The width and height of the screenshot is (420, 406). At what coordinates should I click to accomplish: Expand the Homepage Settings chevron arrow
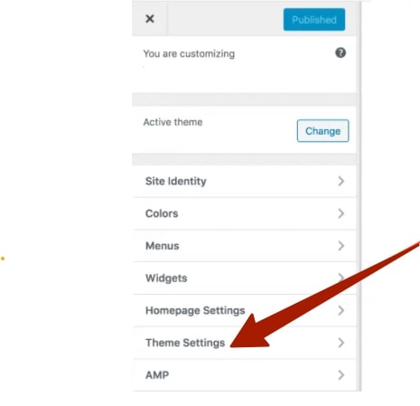click(x=341, y=310)
